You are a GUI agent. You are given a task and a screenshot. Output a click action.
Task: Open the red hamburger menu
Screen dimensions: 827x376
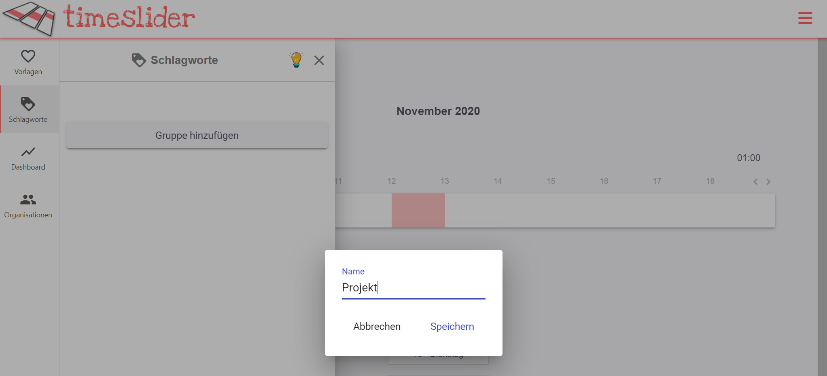(805, 18)
